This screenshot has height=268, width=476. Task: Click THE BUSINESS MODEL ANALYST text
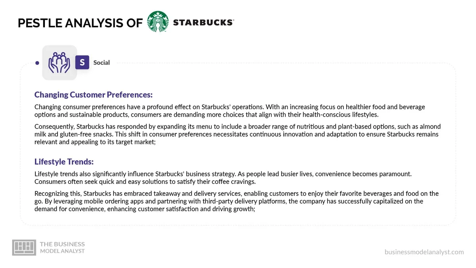pos(62,247)
